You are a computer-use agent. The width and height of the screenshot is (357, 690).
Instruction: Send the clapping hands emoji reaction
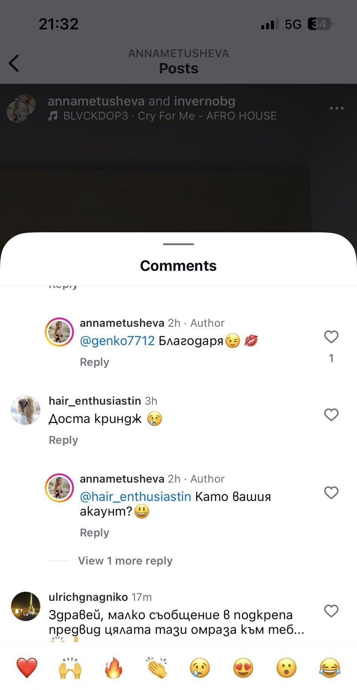pos(157,668)
